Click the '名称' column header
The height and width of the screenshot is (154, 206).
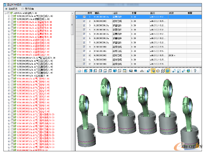pyautogui.click(x=116, y=13)
